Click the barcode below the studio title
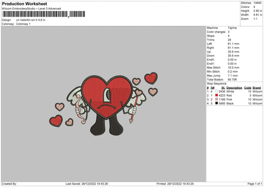 coord(35,15)
